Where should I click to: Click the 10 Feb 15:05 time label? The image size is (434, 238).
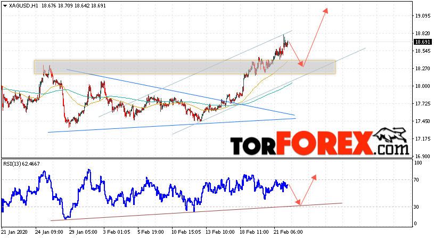(x=186, y=232)
